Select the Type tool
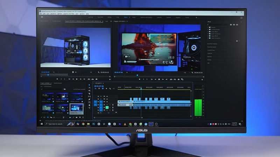Image resolution: width=280 pixels, height=157 pixels. pos(90,108)
